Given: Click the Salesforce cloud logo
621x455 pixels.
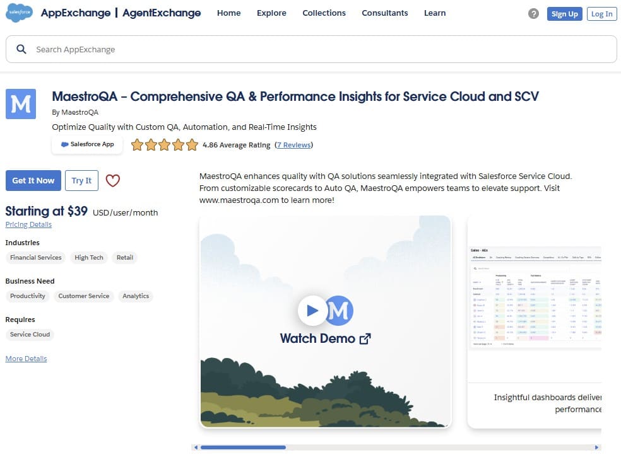Looking at the screenshot, I should pyautogui.click(x=20, y=13).
